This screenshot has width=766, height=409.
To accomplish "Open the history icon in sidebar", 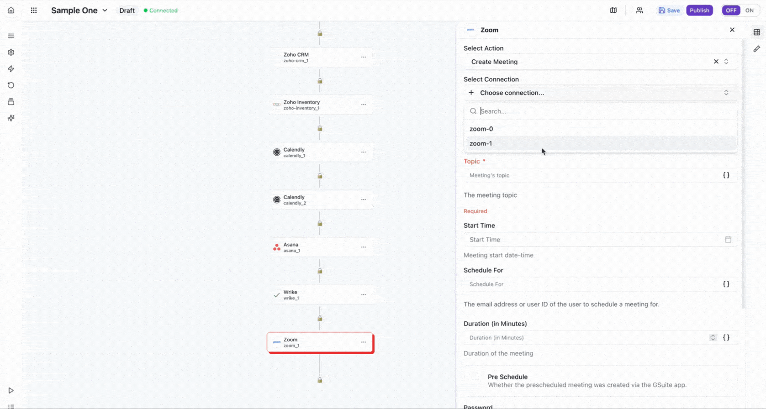I will (11, 85).
